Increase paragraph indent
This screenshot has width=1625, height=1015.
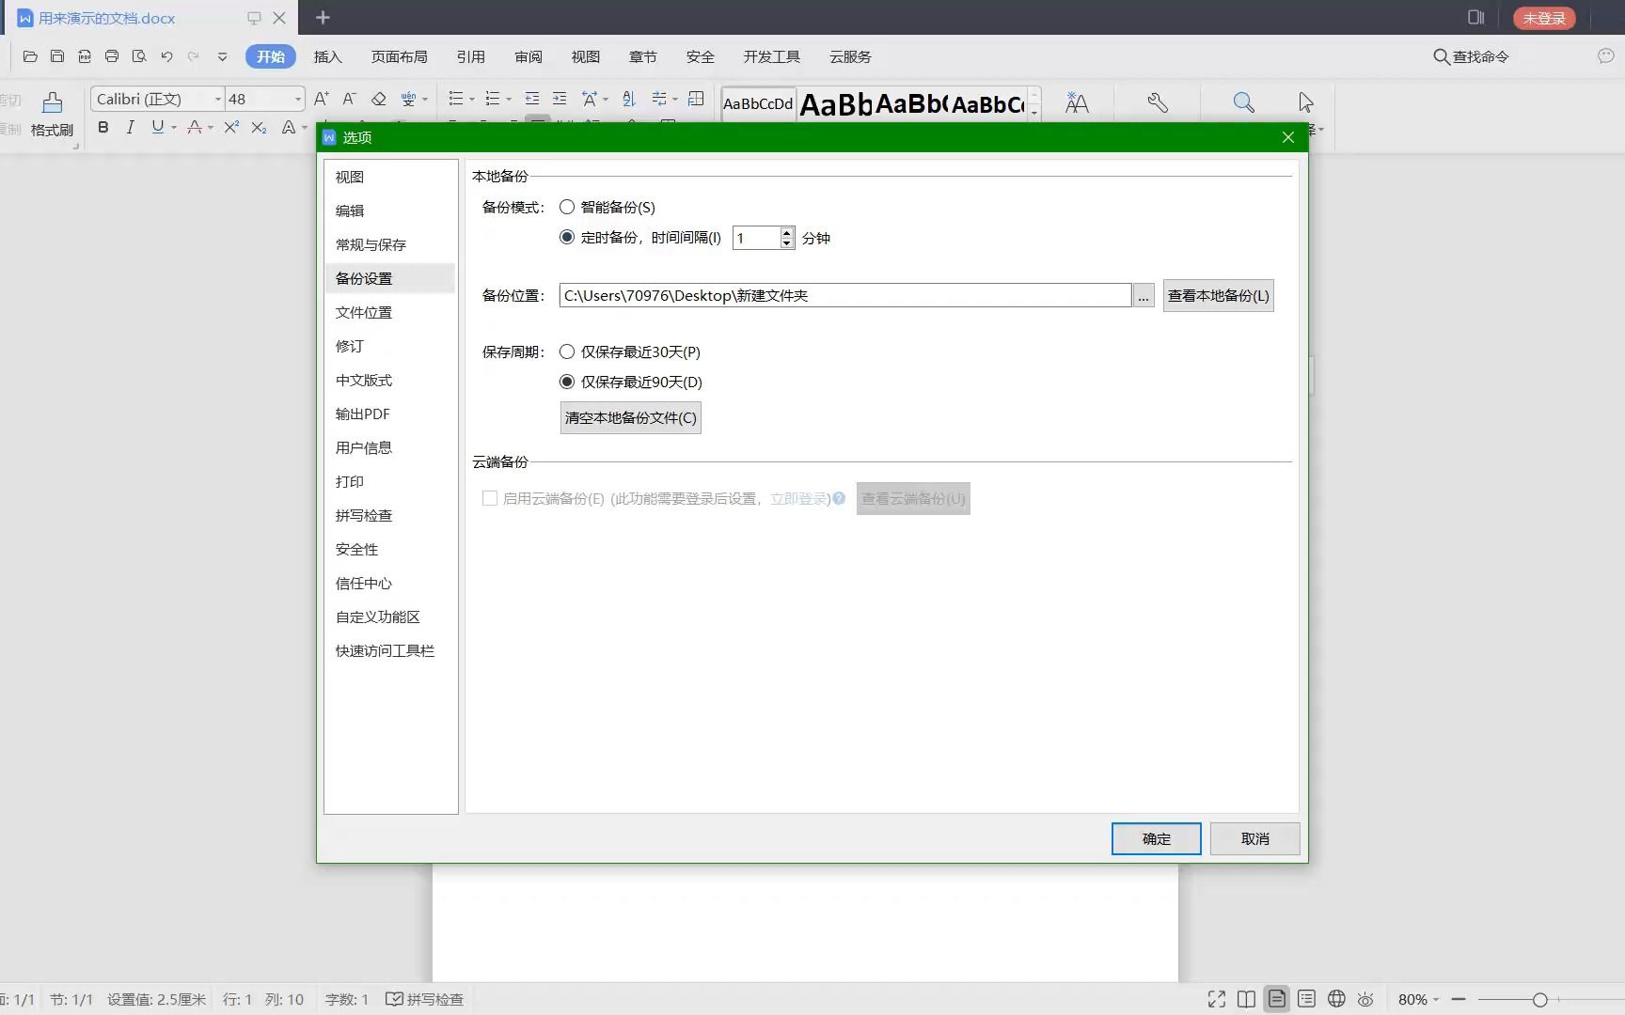click(560, 99)
